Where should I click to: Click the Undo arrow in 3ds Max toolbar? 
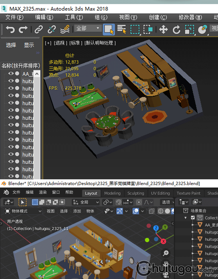tap(10, 29)
